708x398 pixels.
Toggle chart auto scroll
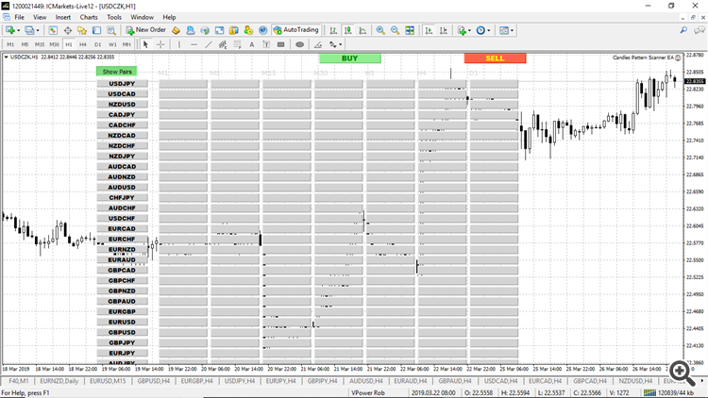point(429,30)
